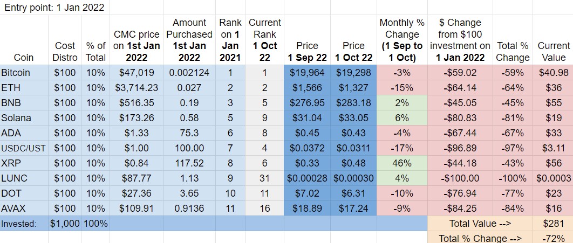This screenshot has width=573, height=243.
Task: Select XRP's amount purchased 117.52
Action: pos(189,163)
